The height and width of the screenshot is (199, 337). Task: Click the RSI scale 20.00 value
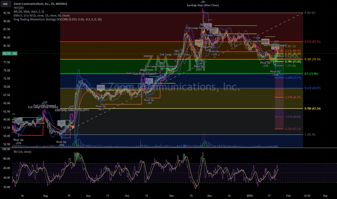click(7, 187)
